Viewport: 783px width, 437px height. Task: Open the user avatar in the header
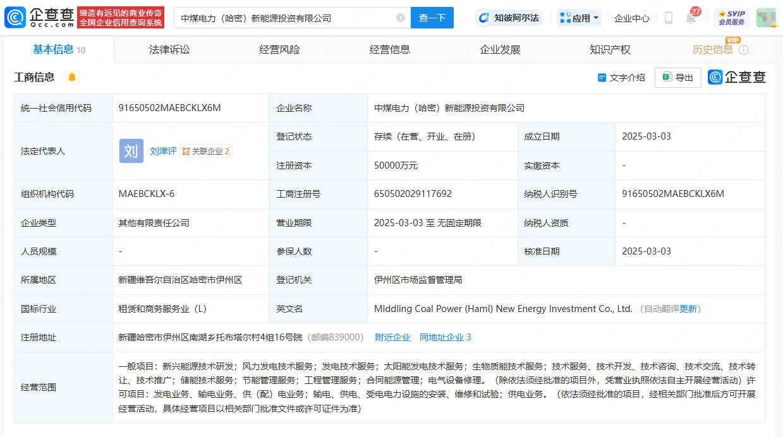pyautogui.click(x=767, y=18)
